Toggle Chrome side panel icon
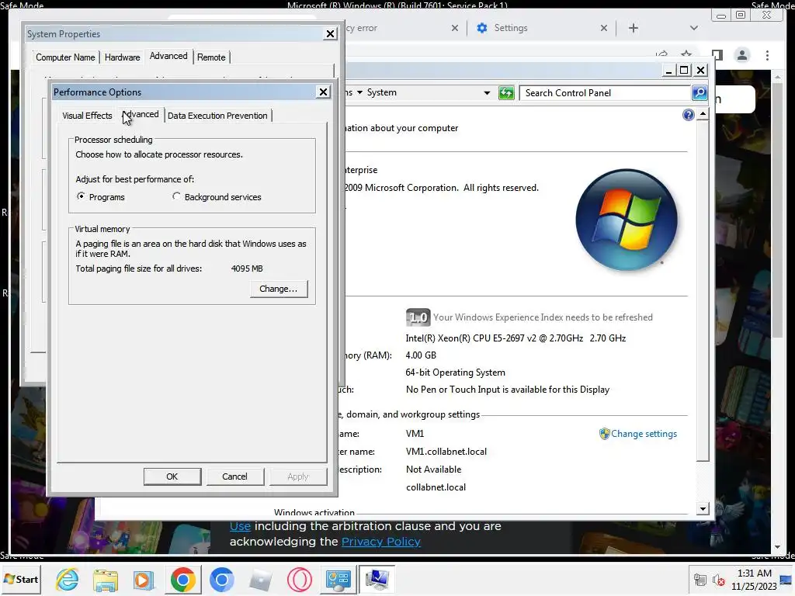 click(717, 55)
